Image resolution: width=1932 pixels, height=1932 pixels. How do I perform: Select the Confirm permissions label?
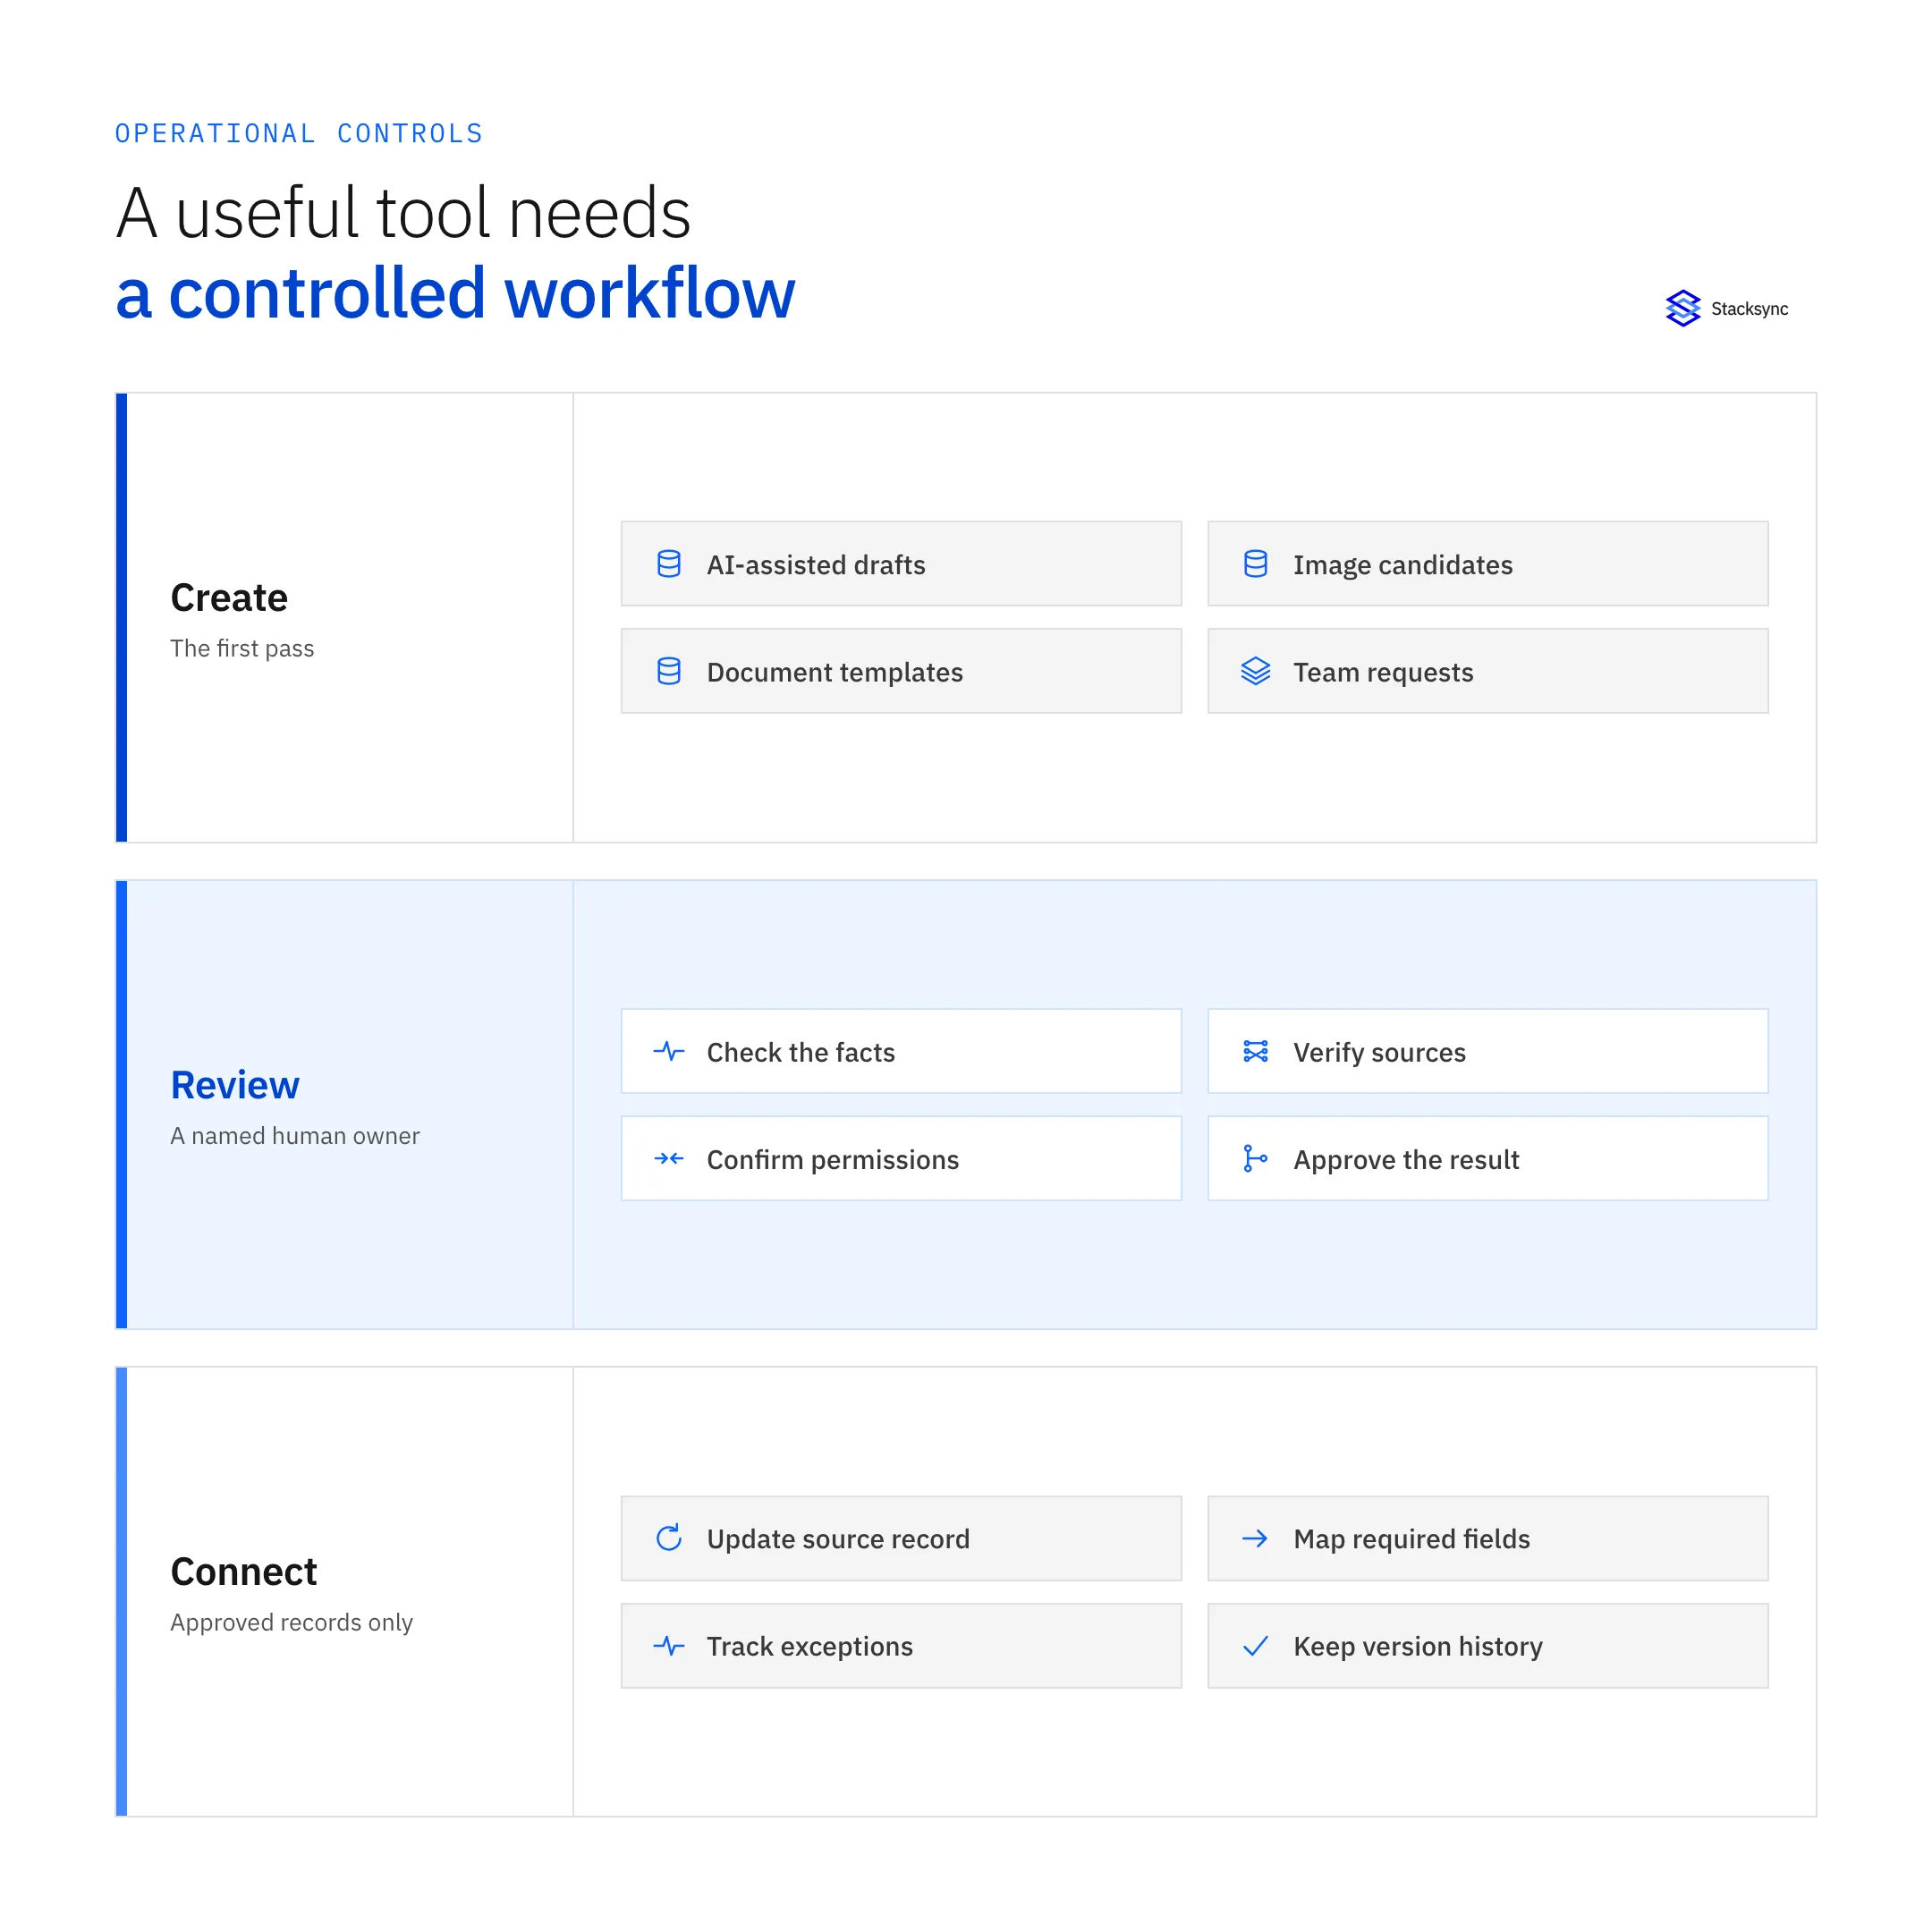click(833, 1160)
